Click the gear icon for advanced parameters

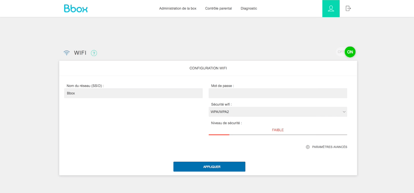pyautogui.click(x=308, y=147)
